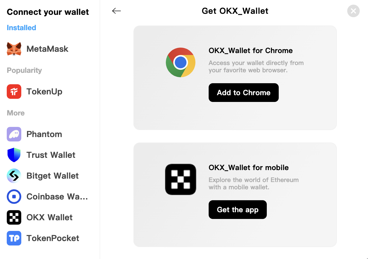Select the TokenUp red icon
This screenshot has height=259, width=368.
[14, 92]
